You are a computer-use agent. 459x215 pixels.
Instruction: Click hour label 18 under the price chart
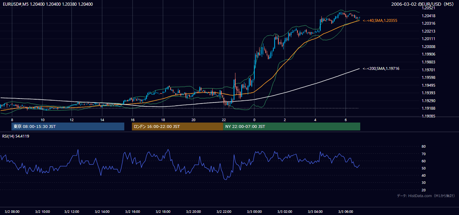point(163,120)
